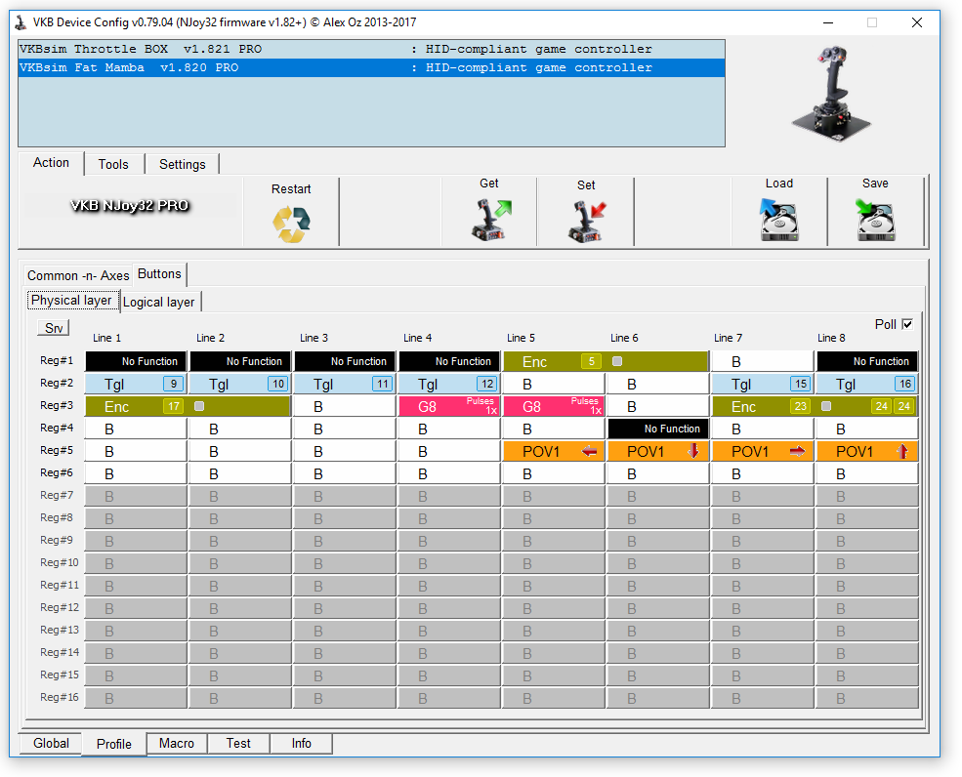Click the B cell at Reg#2 Line 5
Screen dimensions: 962x777
[554, 385]
